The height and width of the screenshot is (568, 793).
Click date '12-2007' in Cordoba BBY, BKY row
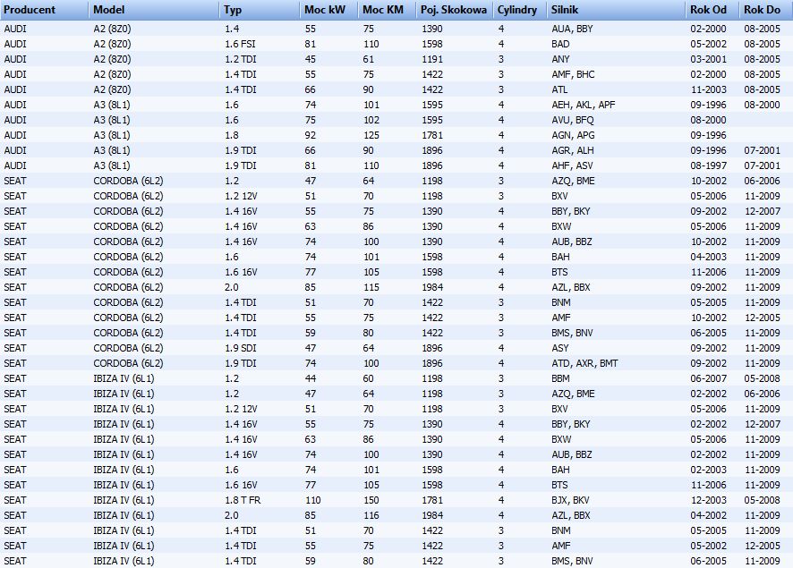pyautogui.click(x=763, y=211)
